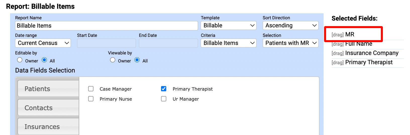Screen dimensions: 410x135
Task: Click the End Date field
Action: [168, 43]
